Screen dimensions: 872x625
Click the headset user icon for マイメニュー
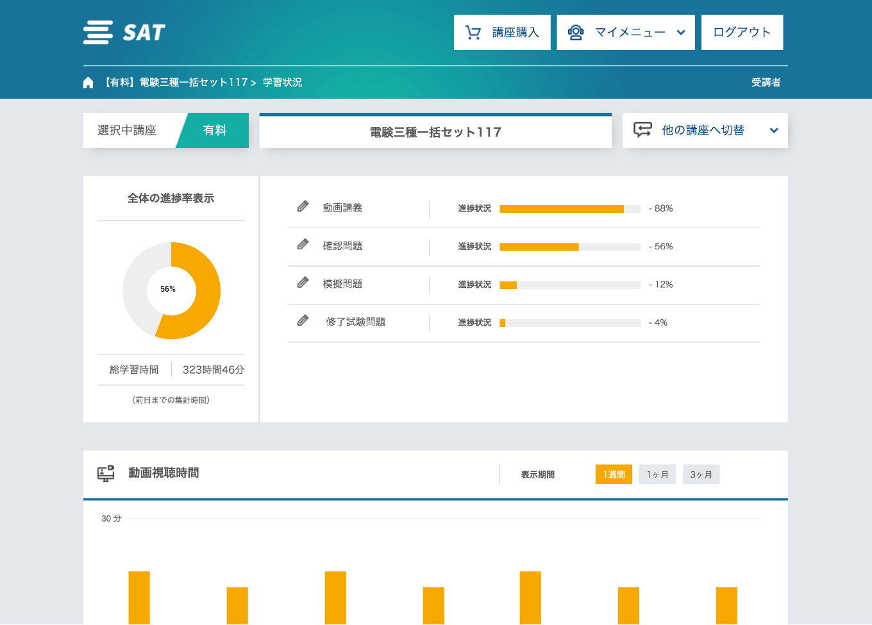click(x=576, y=33)
